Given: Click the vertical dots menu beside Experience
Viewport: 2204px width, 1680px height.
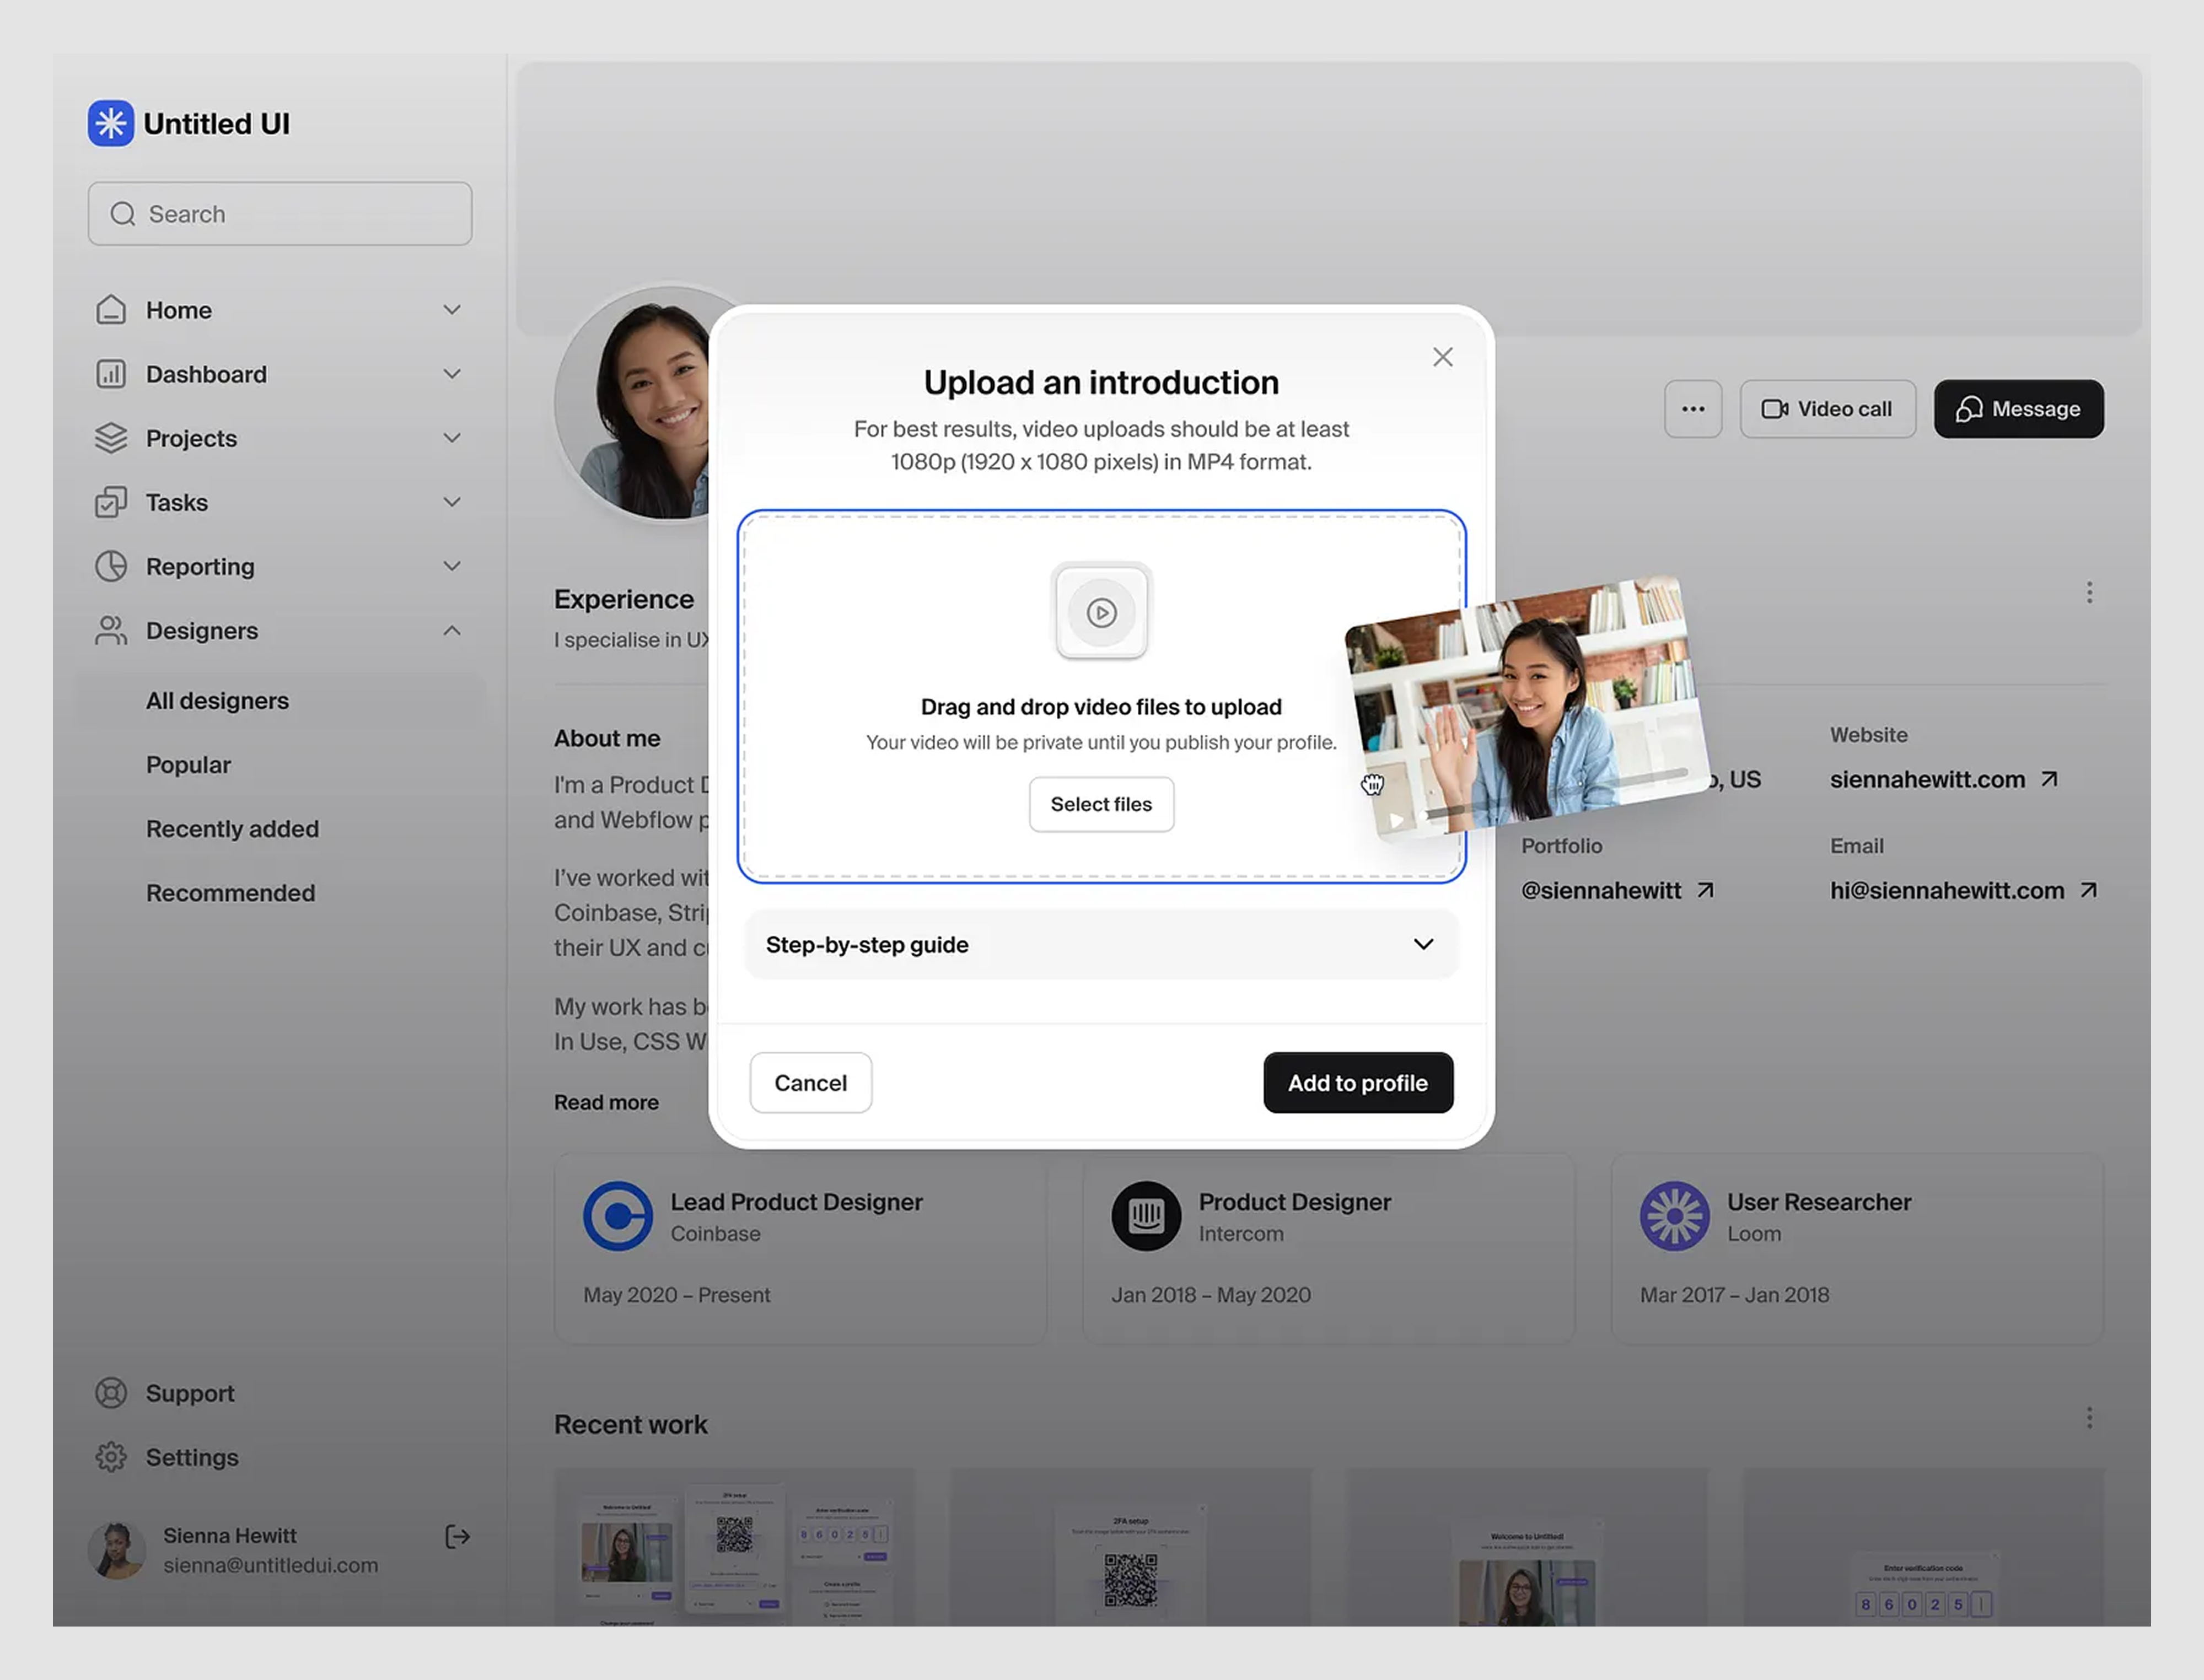Looking at the screenshot, I should click(x=2089, y=593).
